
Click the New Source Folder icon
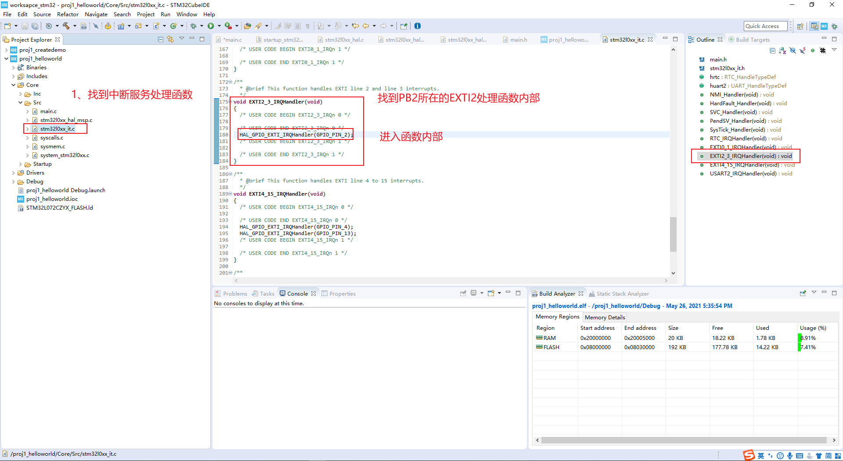(x=138, y=26)
